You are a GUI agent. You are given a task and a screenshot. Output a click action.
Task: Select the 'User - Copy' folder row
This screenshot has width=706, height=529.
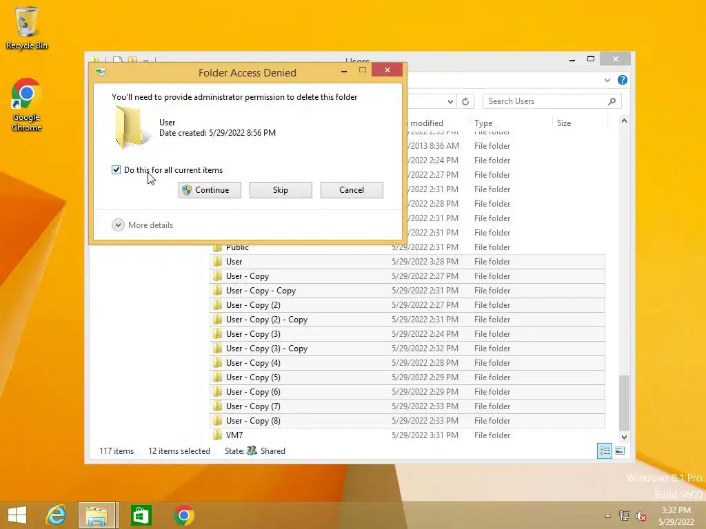click(x=407, y=276)
